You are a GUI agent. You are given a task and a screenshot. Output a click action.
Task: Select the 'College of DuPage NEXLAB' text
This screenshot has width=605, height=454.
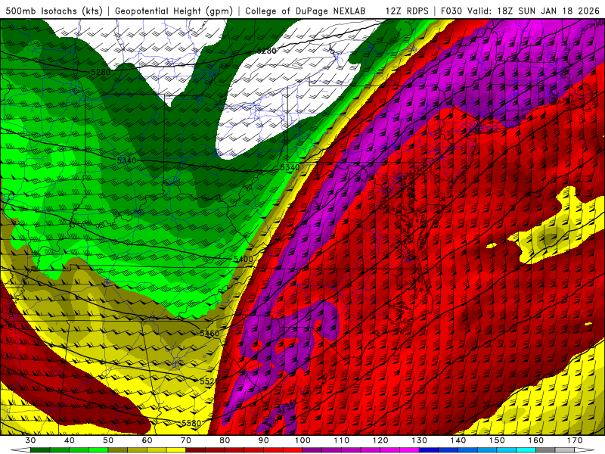(x=306, y=11)
